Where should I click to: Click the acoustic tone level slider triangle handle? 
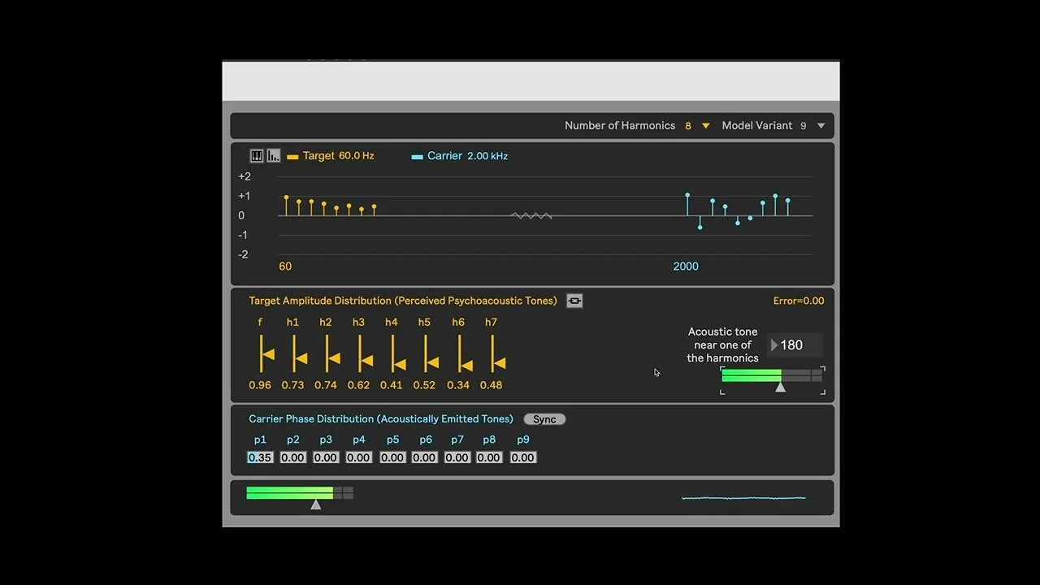780,388
